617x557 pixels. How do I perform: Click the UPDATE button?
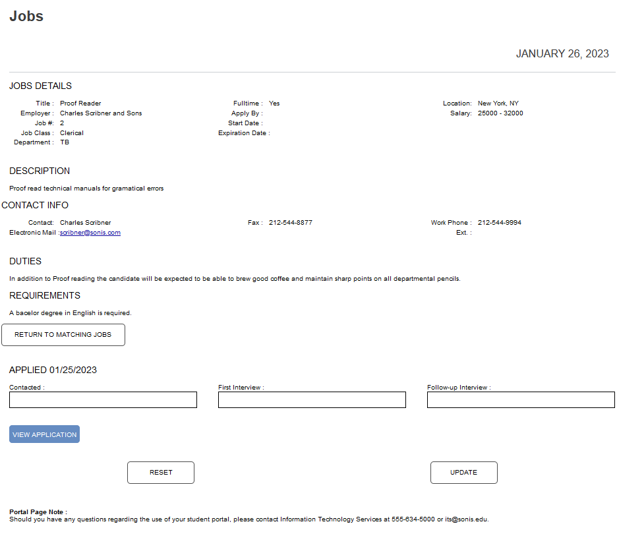pyautogui.click(x=463, y=473)
